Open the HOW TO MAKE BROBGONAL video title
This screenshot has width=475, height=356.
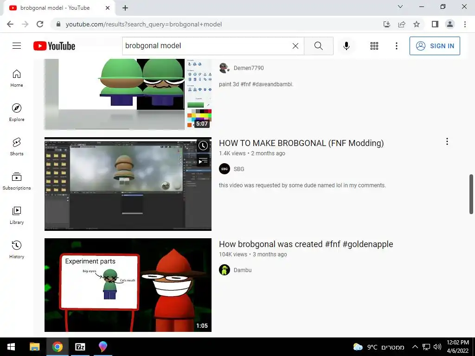click(x=301, y=143)
